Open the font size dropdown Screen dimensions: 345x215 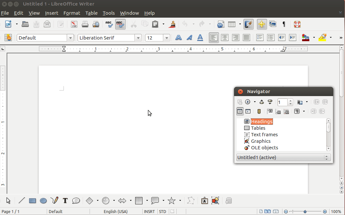coord(167,38)
